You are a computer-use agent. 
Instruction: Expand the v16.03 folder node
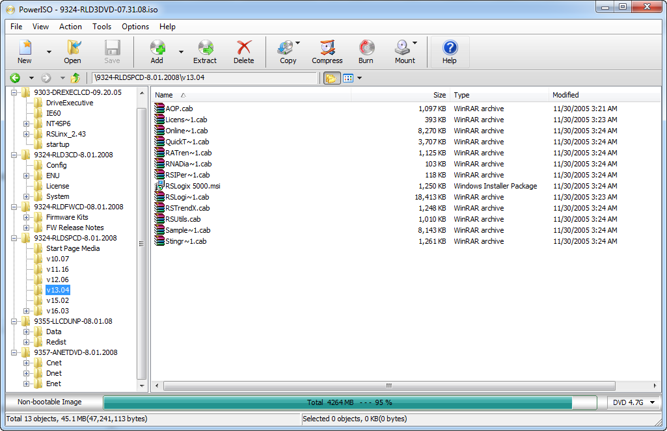pos(27,311)
